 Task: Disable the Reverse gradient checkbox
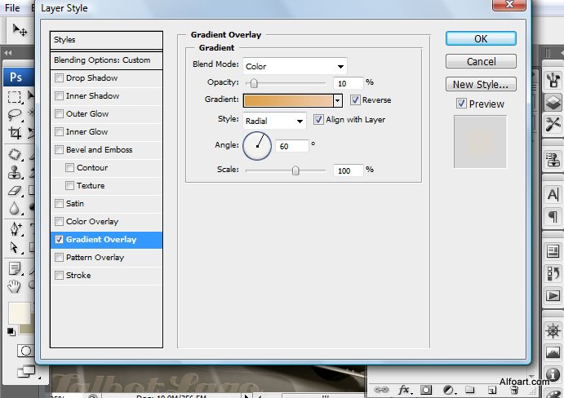[356, 100]
